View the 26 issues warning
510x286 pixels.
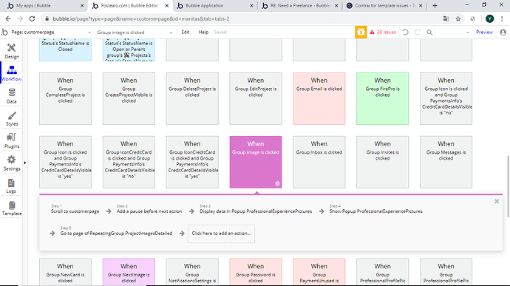(383, 32)
